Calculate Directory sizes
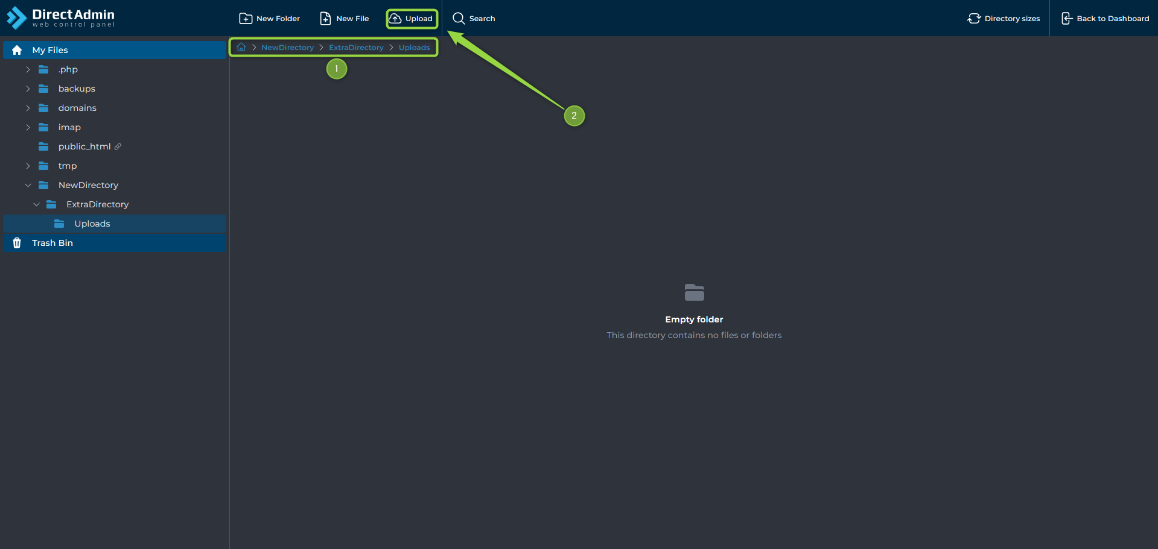Viewport: 1158px width, 549px height. coord(1004,19)
